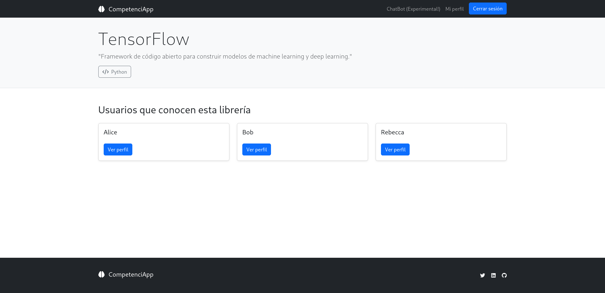The height and width of the screenshot is (293, 605).
Task: Open the Twitter icon in the footer
Action: (x=482, y=275)
